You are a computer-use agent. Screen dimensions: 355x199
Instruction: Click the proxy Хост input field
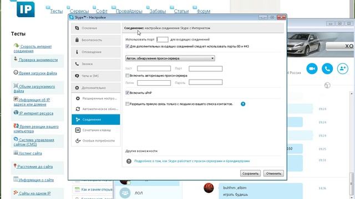[x=154, y=69]
